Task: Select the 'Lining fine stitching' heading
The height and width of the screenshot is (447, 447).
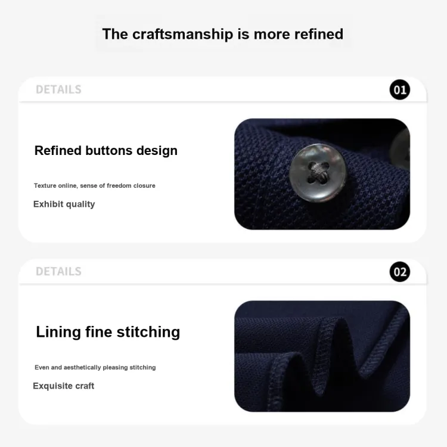Action: (x=108, y=332)
